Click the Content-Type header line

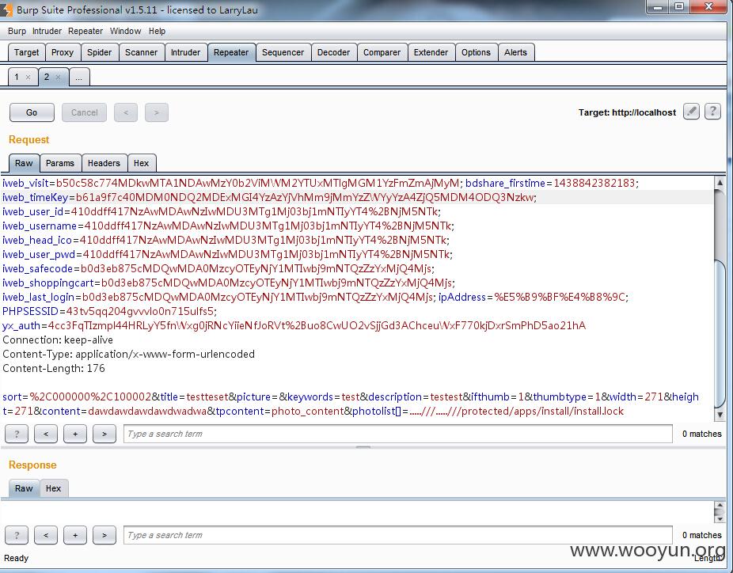pyautogui.click(x=128, y=355)
